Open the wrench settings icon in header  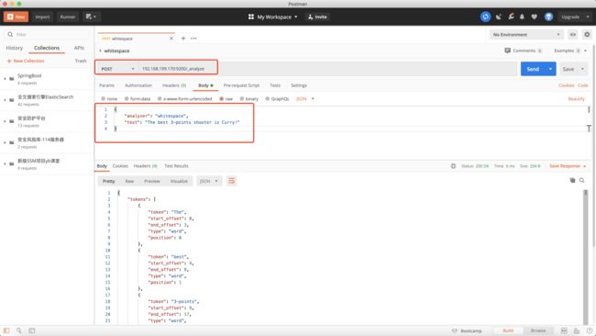511,17
